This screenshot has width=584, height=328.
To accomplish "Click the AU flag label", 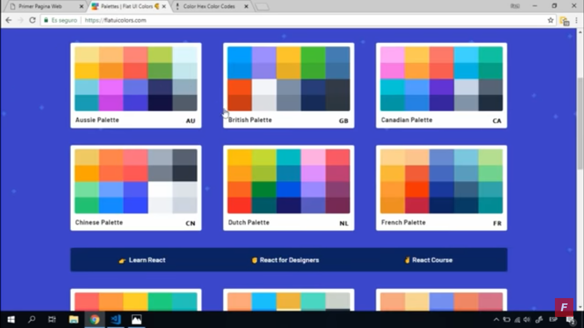I will coord(191,121).
